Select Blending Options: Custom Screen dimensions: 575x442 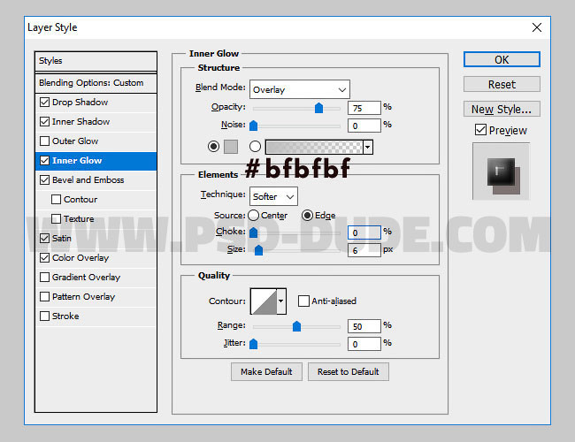point(96,83)
